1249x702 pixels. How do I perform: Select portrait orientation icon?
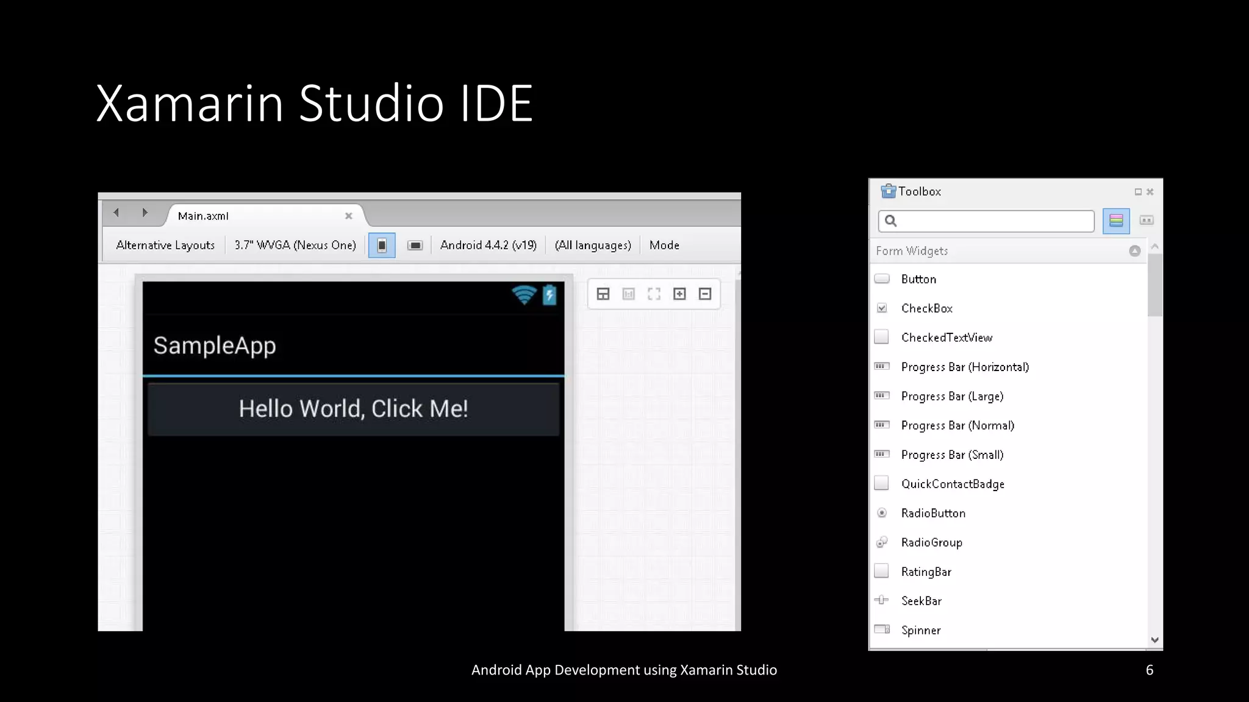pyautogui.click(x=382, y=245)
